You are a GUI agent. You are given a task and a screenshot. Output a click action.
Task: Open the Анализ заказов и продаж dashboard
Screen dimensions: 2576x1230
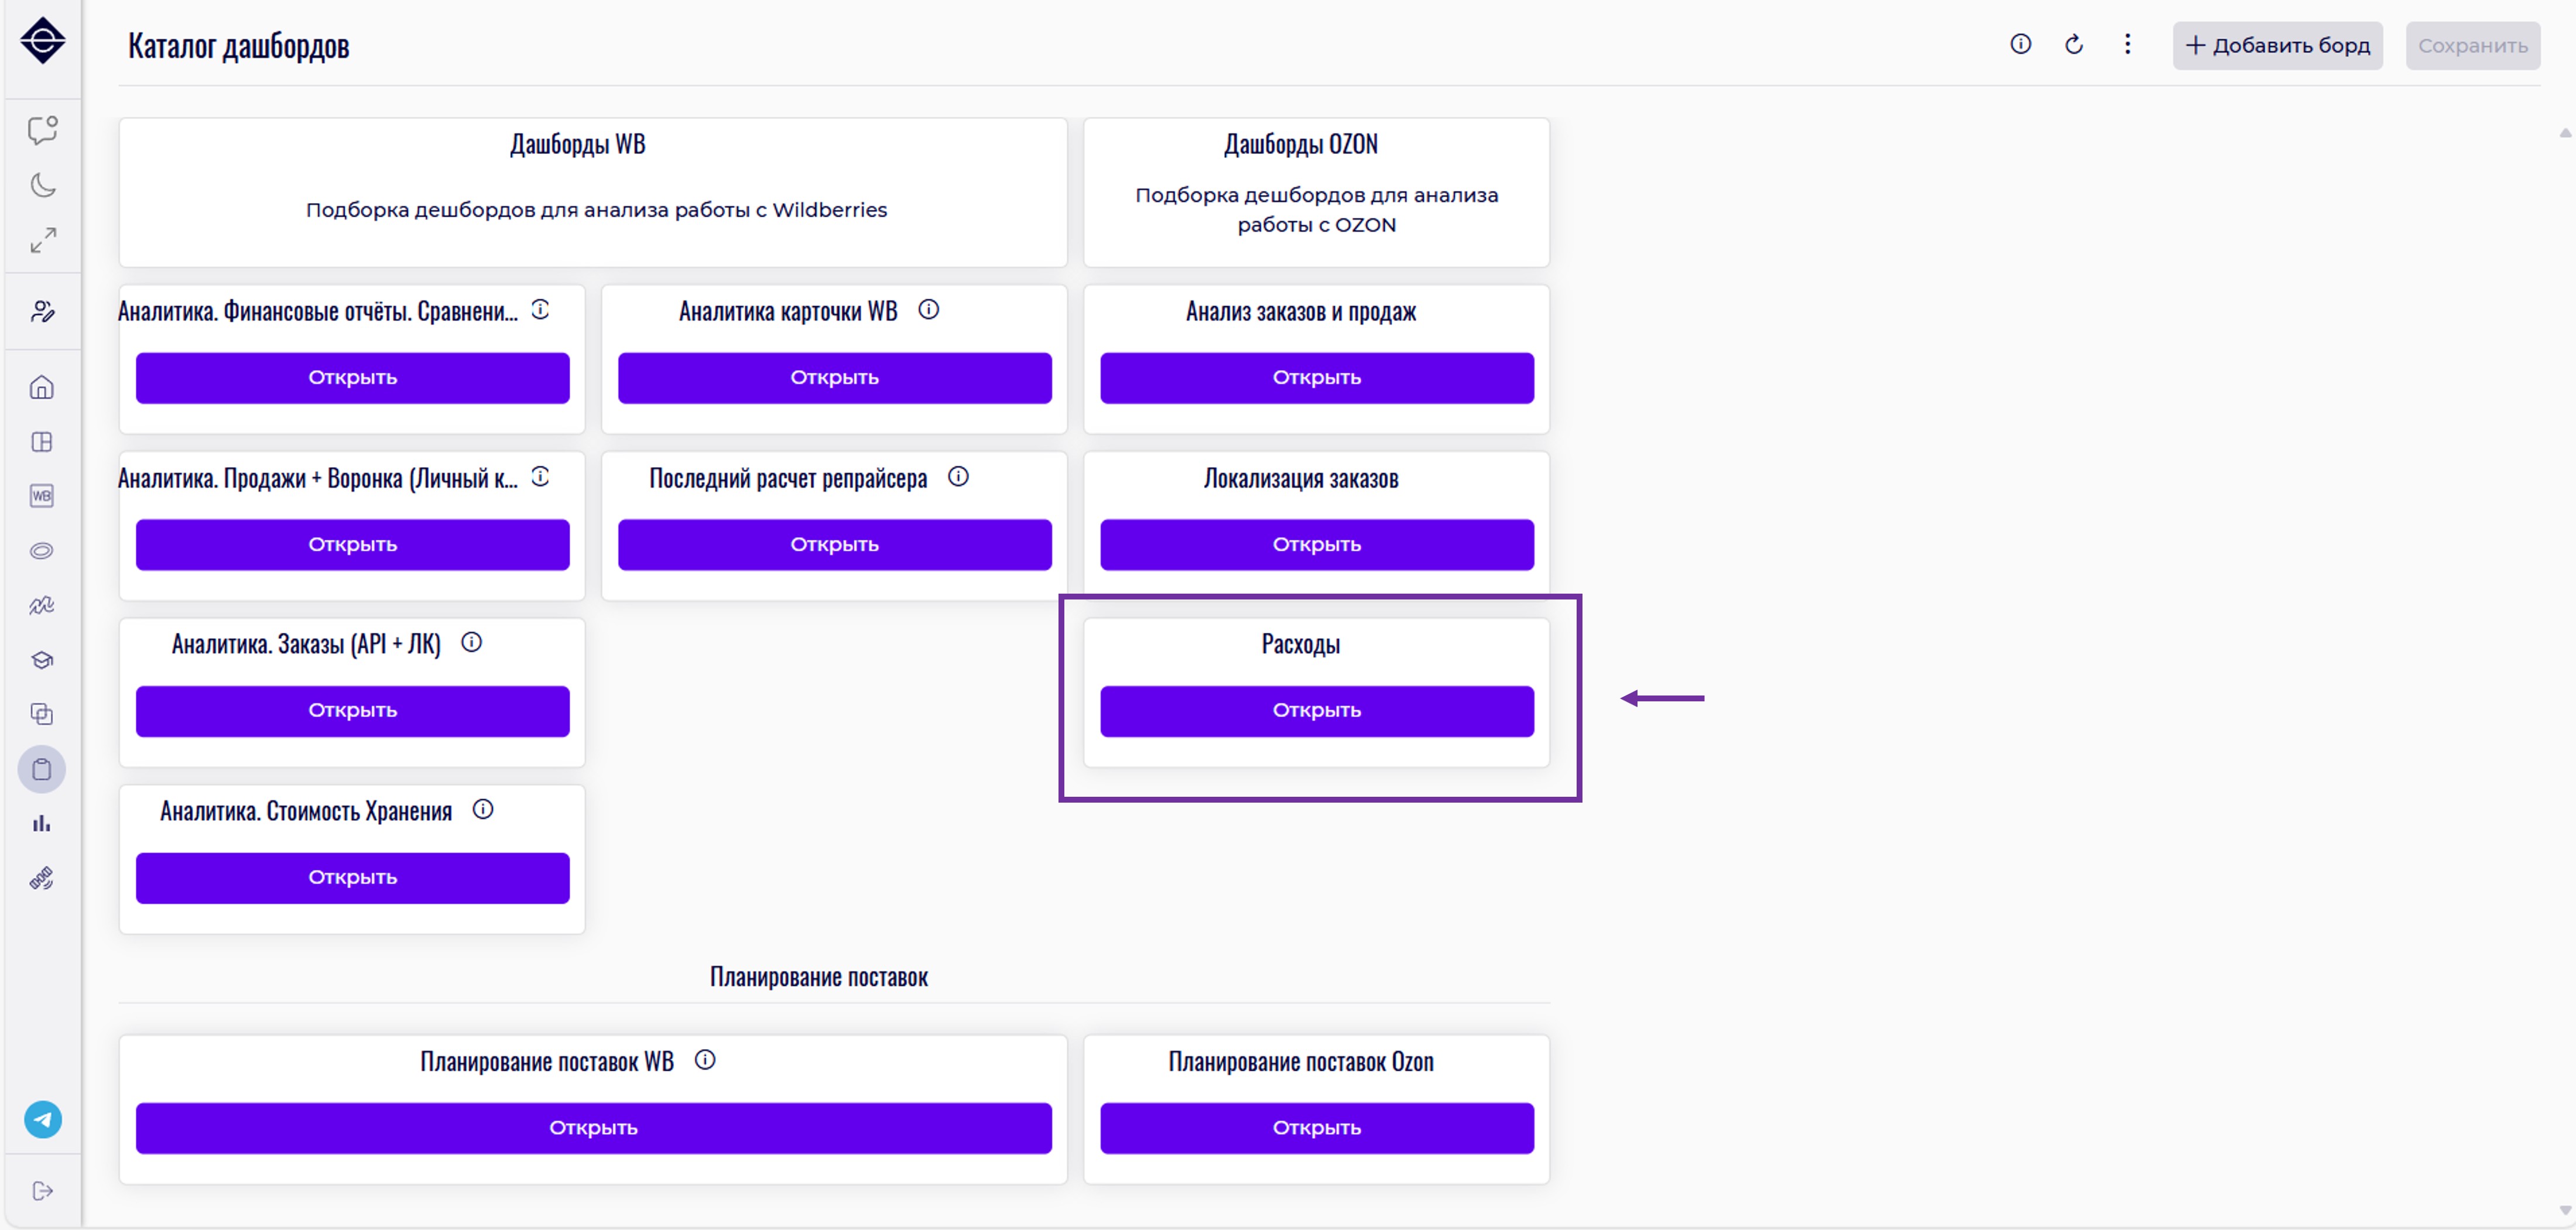pos(1316,378)
